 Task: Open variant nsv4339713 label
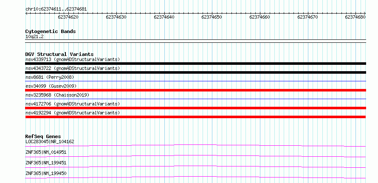click(x=73, y=59)
